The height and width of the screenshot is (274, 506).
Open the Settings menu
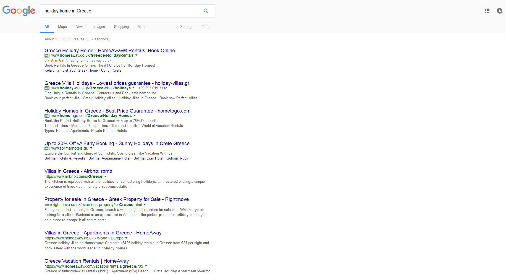pos(187,27)
